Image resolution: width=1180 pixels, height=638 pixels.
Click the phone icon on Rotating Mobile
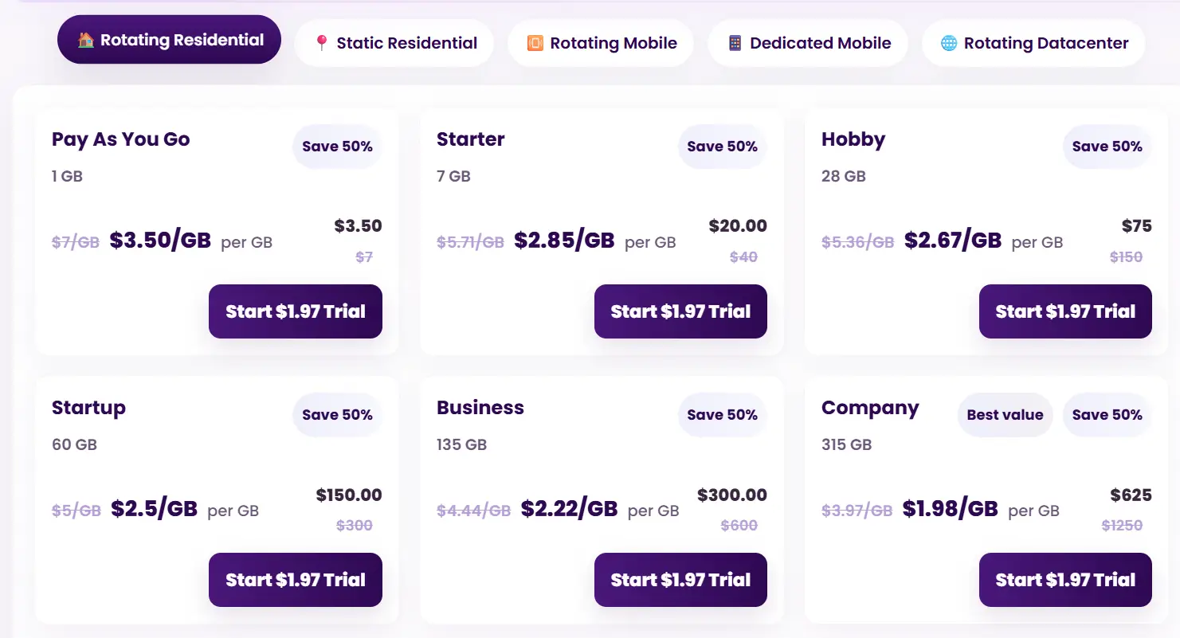[x=535, y=44]
